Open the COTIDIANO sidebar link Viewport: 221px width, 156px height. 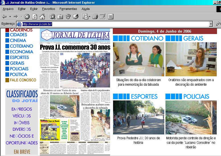pyautogui.click(x=21, y=46)
